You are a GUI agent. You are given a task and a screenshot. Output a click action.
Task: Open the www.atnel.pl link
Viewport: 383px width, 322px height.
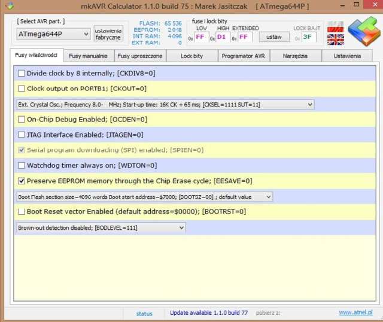pyautogui.click(x=355, y=312)
